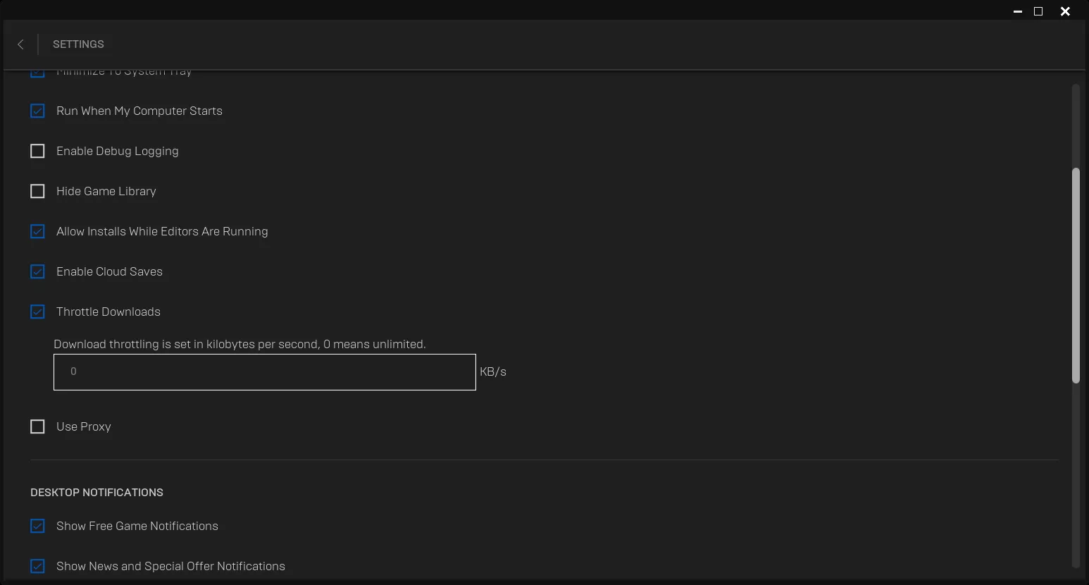Screen dimensions: 1089x585
Task: Click the KB/s unit label
Action: 493,371
